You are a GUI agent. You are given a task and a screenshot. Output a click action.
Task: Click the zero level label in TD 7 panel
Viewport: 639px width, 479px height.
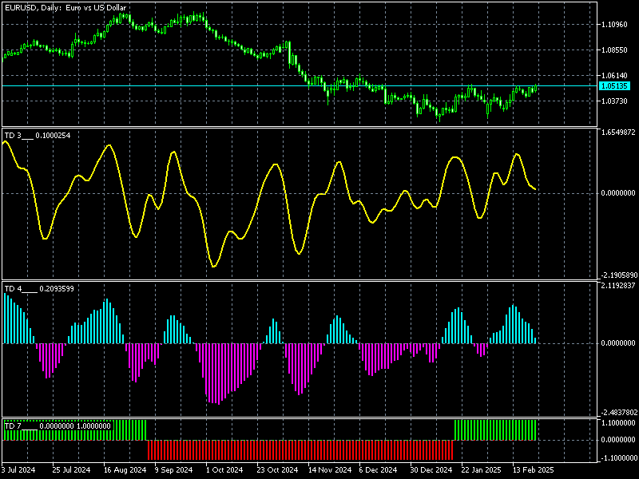point(618,440)
